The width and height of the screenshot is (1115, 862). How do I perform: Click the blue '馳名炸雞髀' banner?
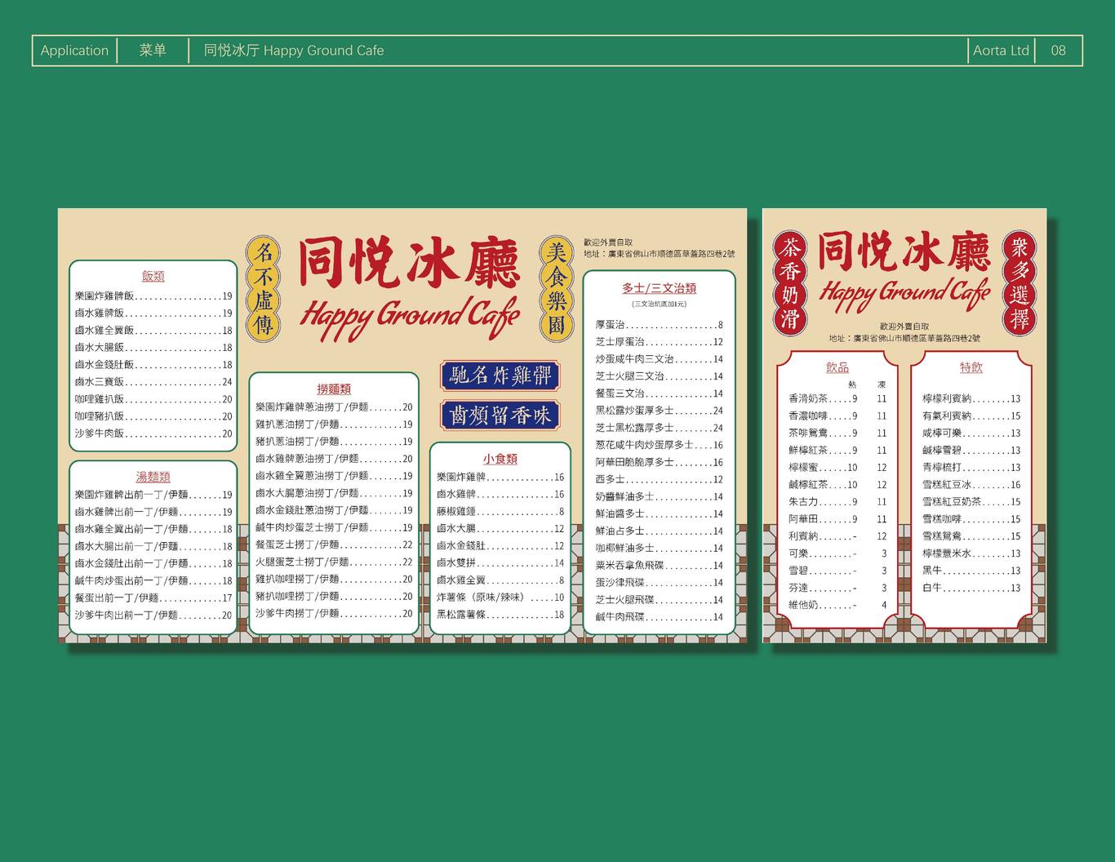click(500, 375)
